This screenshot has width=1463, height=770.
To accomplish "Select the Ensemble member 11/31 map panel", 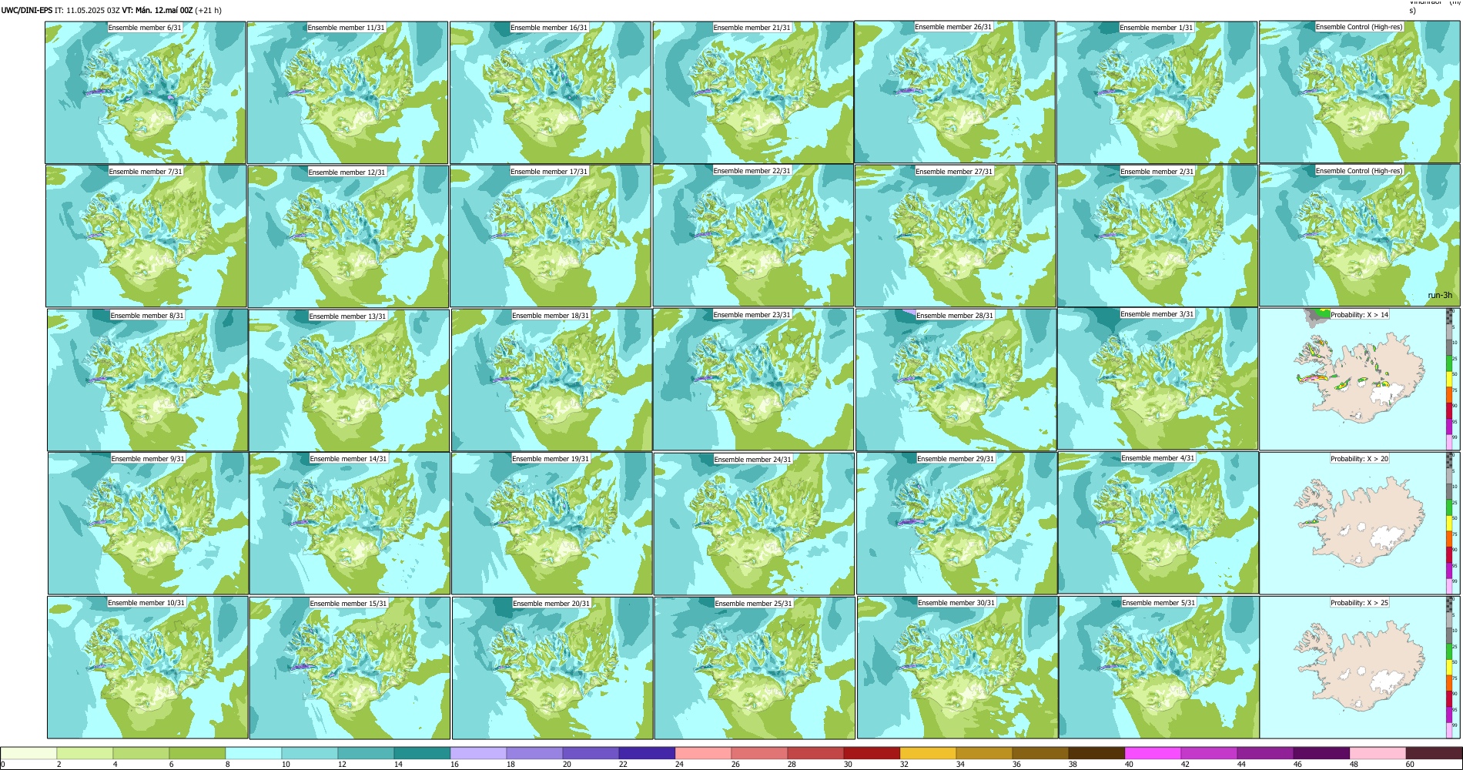I will 347,92.
